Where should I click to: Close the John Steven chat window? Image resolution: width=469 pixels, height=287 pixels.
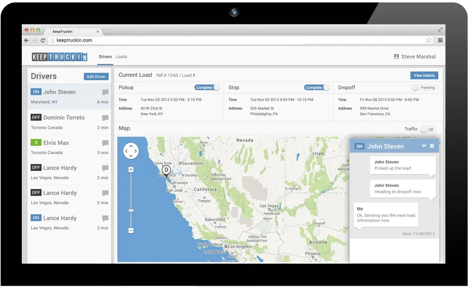pyautogui.click(x=432, y=146)
